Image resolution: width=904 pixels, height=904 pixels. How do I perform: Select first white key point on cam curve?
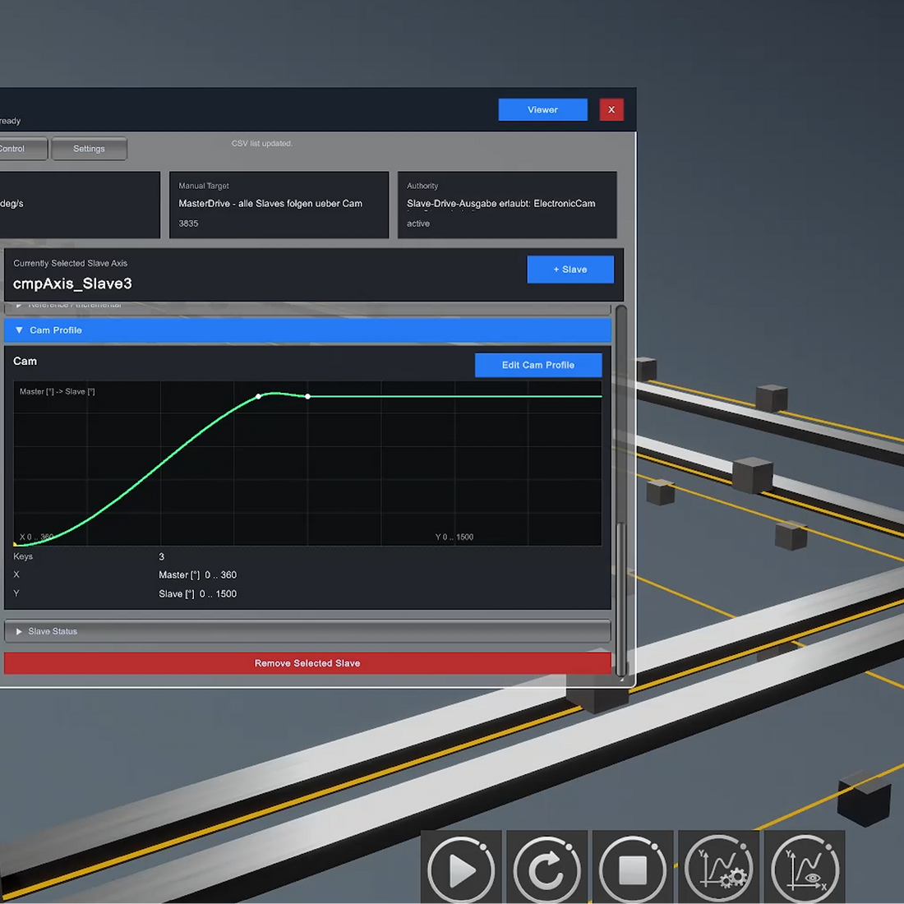point(258,397)
